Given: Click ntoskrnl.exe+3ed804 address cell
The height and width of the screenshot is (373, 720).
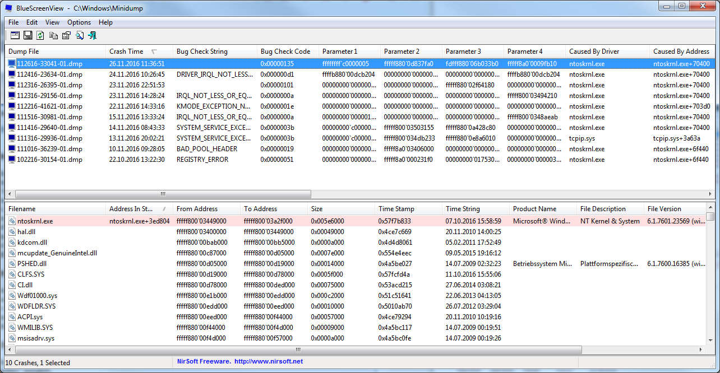Looking at the screenshot, I should (x=139, y=221).
